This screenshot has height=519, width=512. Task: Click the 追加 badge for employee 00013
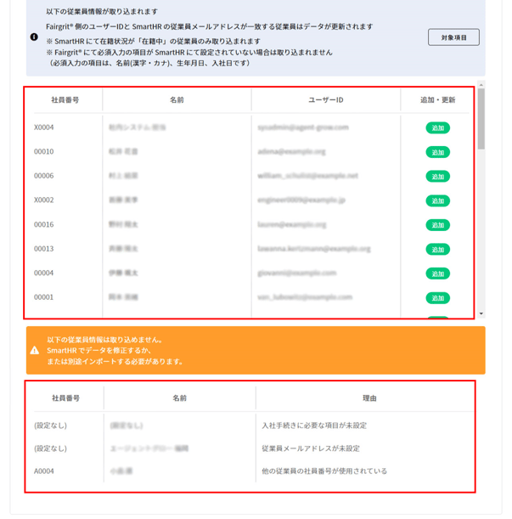[437, 250]
